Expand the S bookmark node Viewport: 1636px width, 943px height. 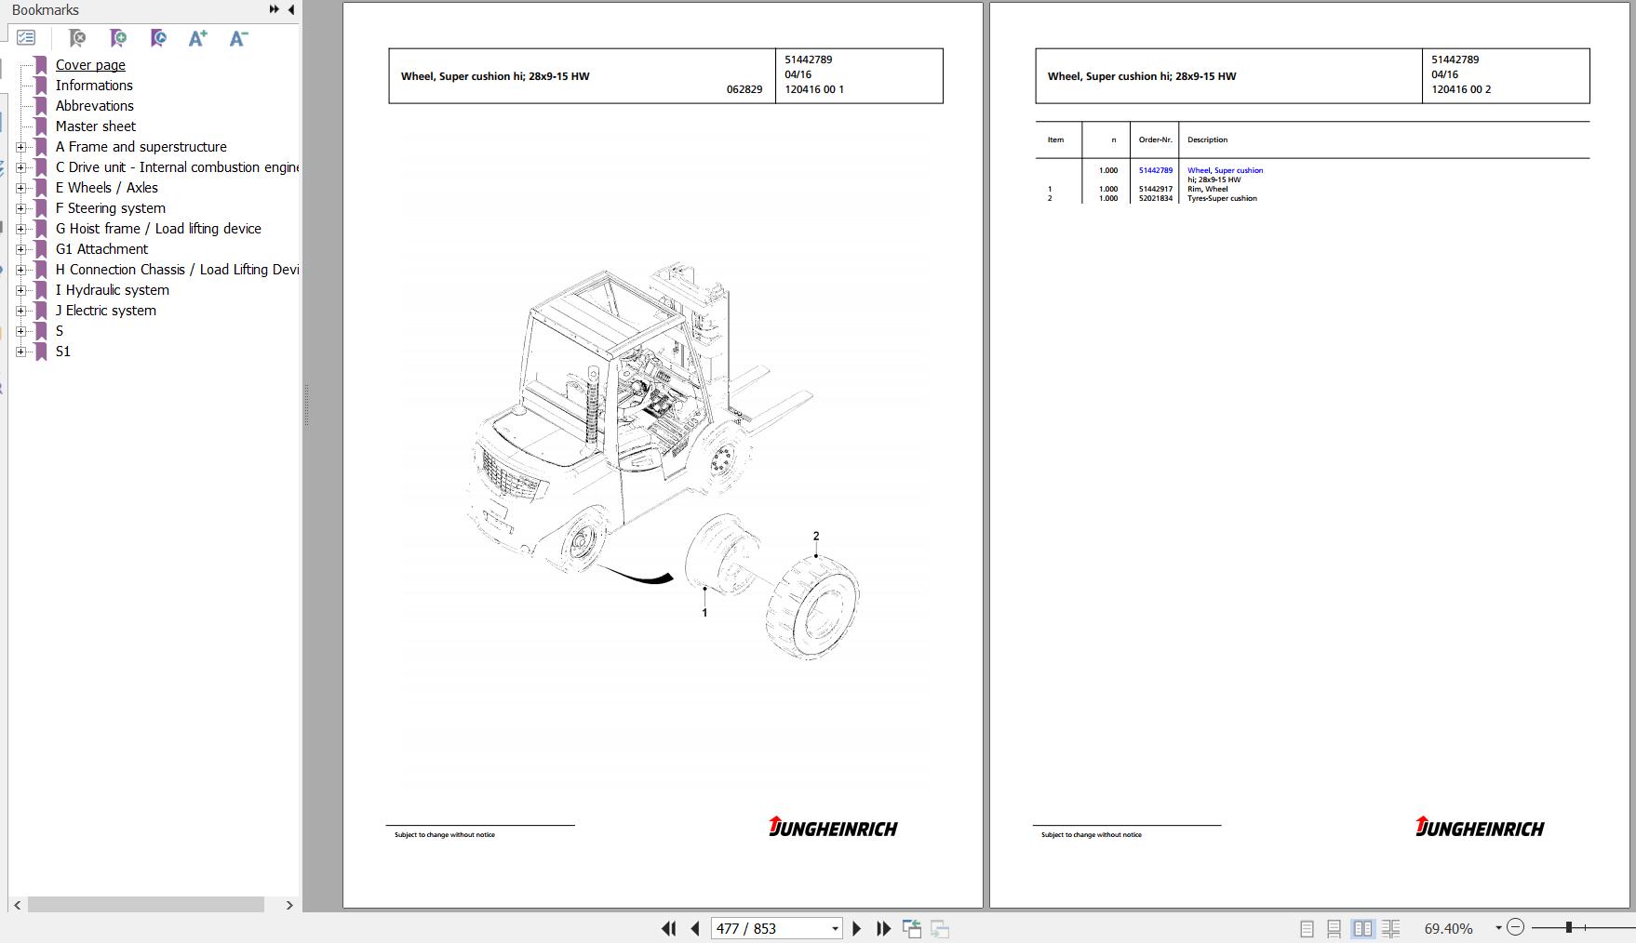point(20,331)
